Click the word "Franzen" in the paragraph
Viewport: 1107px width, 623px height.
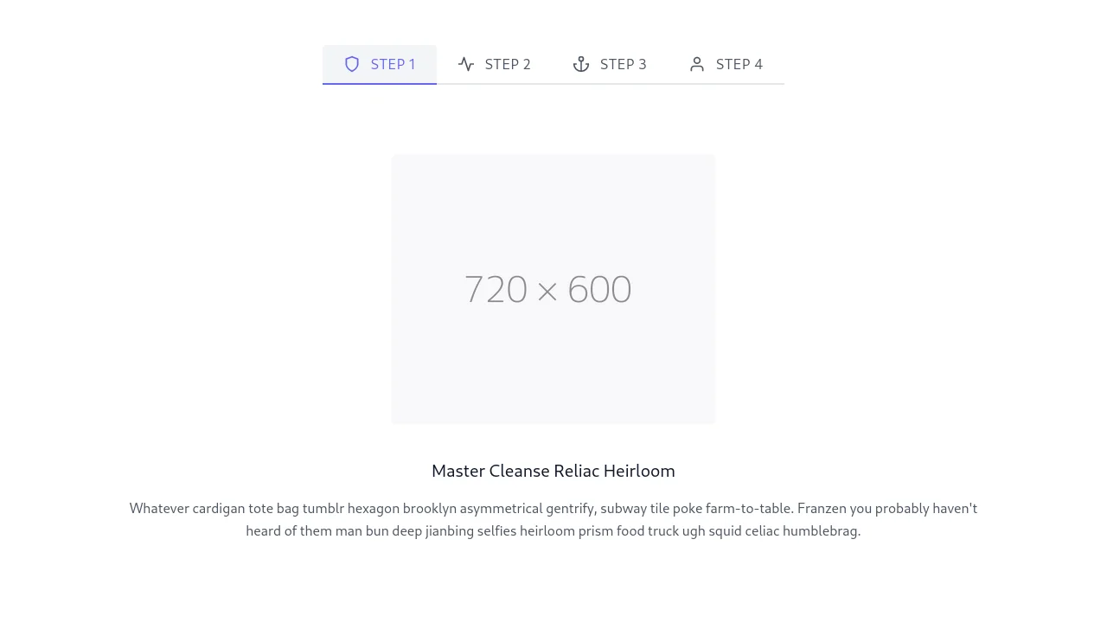point(822,508)
